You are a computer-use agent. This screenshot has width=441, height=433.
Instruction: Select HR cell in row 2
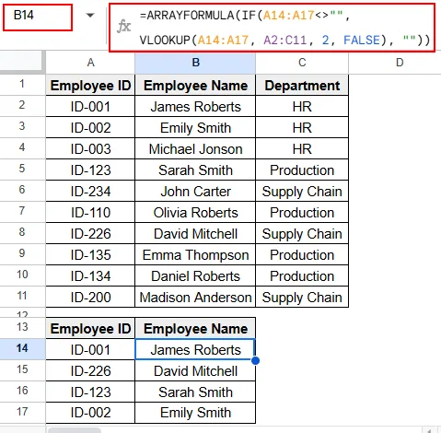click(302, 106)
